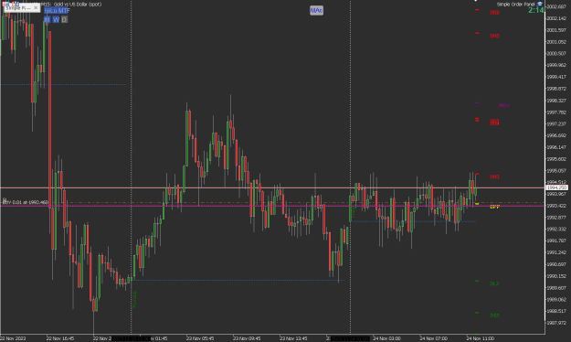This screenshot has height=342, width=571.
Task: Click the 2001.597 price on the scale
Action: pos(556,30)
